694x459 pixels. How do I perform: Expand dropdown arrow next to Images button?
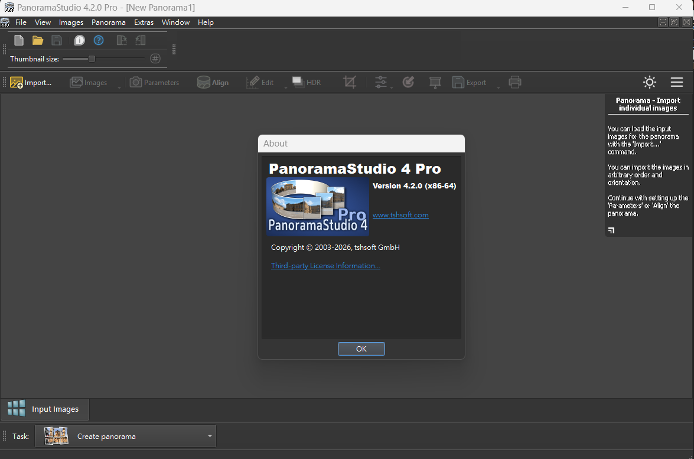[x=119, y=87]
